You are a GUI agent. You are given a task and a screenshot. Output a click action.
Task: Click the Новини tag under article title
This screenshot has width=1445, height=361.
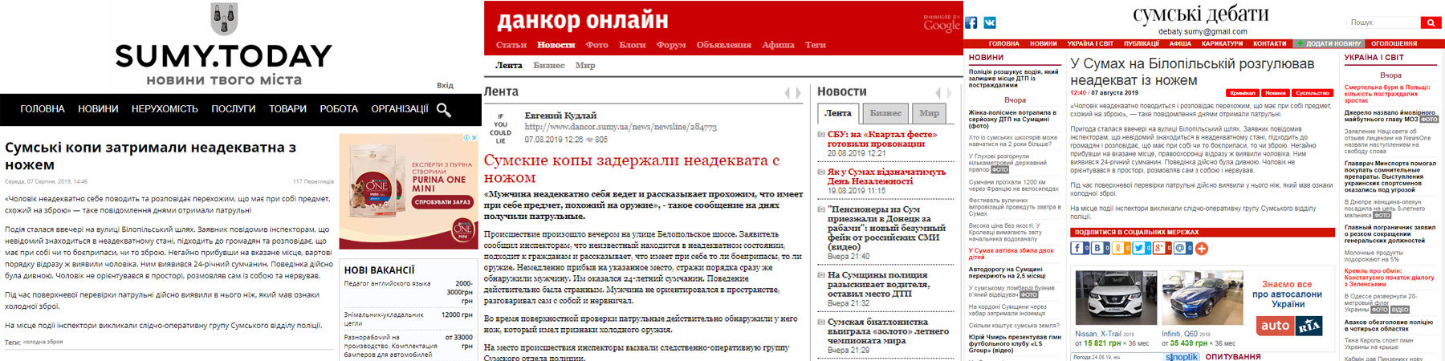(1275, 93)
